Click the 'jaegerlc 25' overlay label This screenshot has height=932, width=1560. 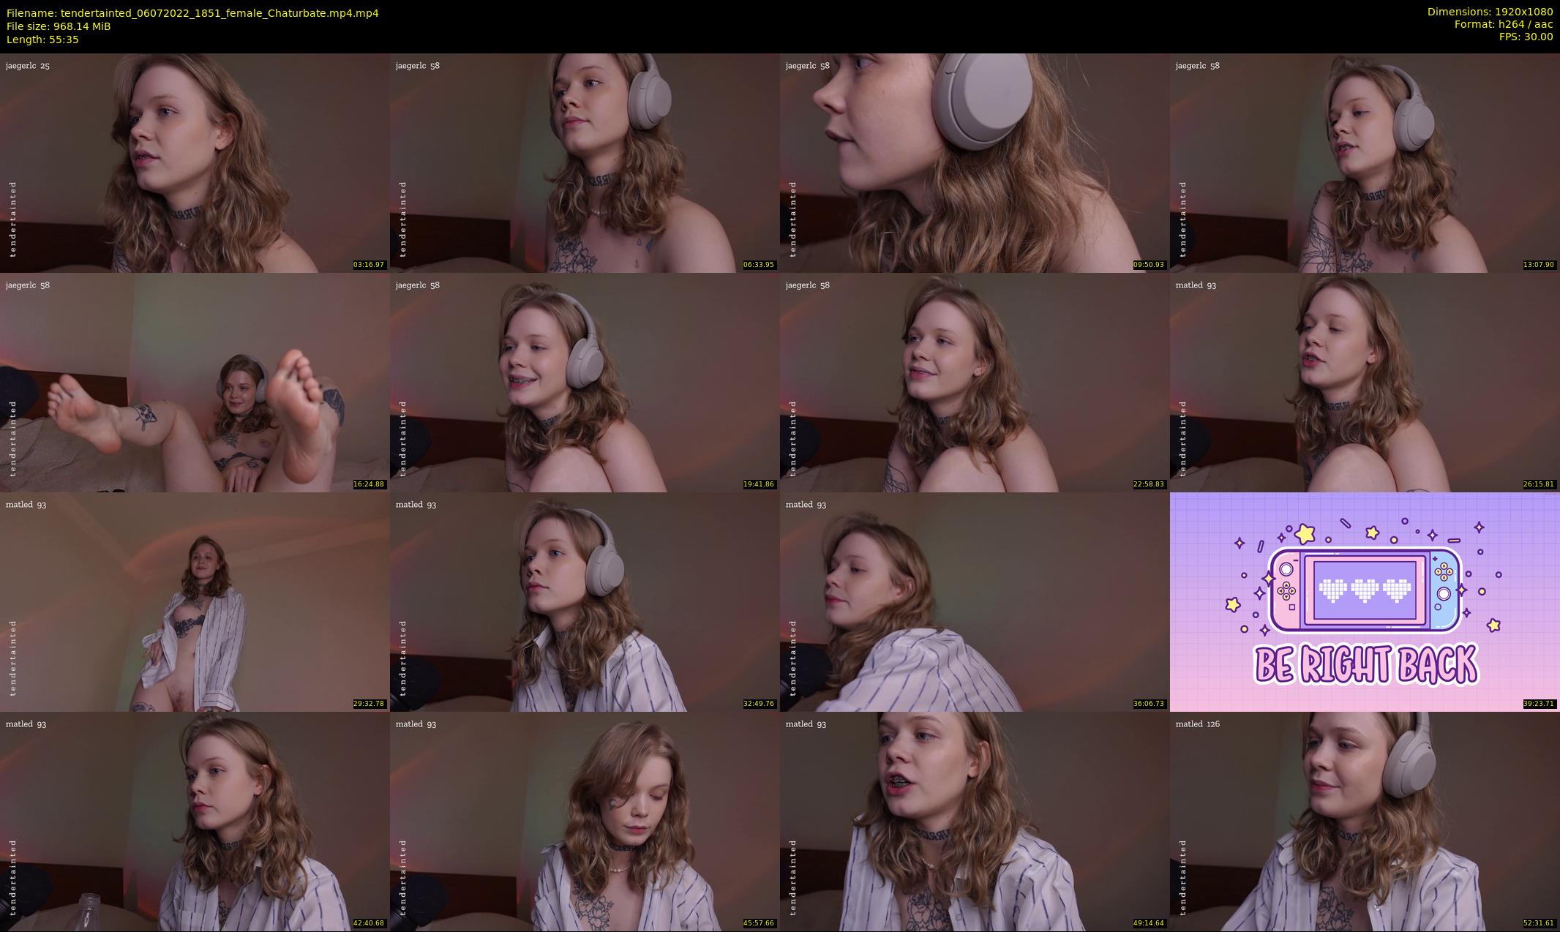click(x=28, y=66)
